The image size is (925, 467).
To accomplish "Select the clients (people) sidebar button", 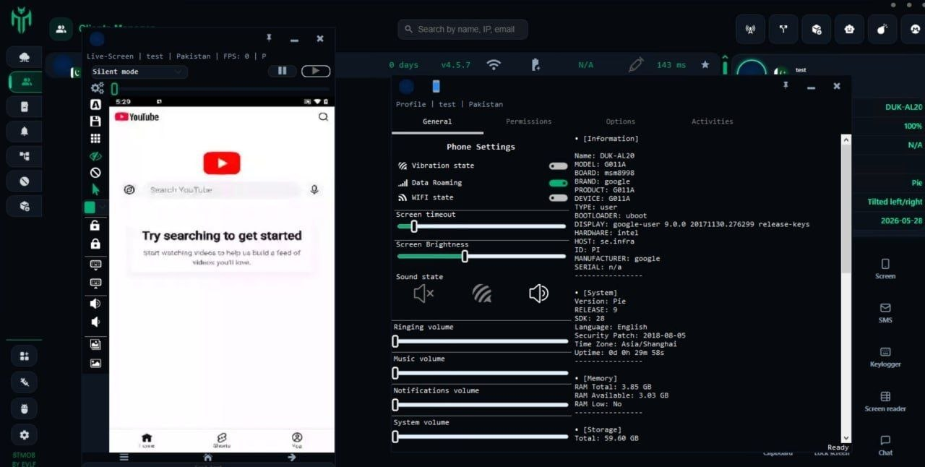I will click(25, 82).
